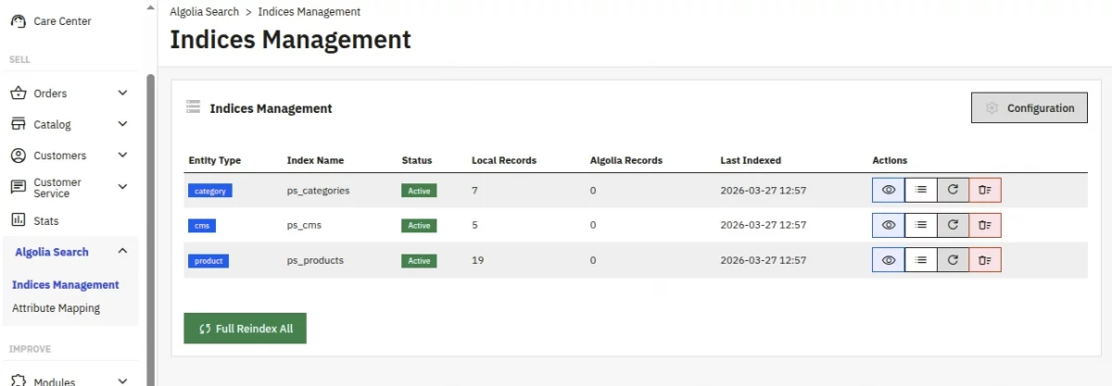Click the reindex icon for ps_products
This screenshot has width=1112, height=386.
(953, 260)
